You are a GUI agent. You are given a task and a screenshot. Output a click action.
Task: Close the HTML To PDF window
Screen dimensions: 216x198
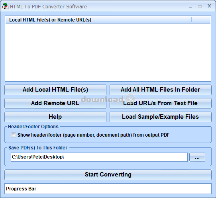click(209, 6)
